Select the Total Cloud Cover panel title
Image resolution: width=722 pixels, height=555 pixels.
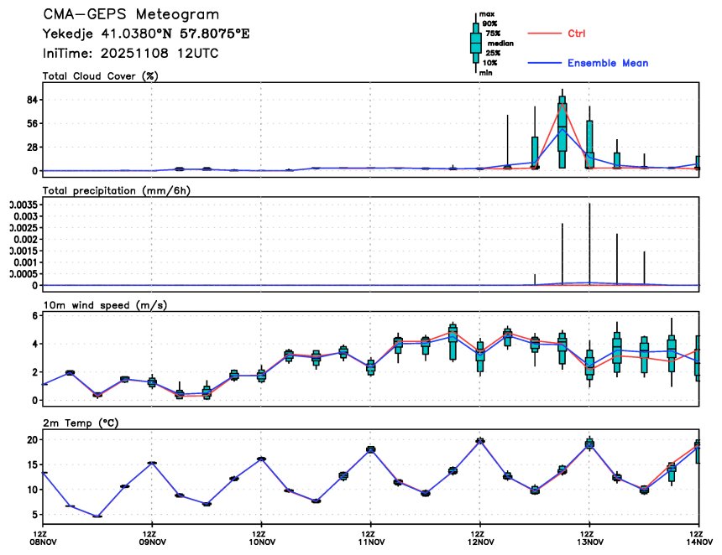click(x=101, y=75)
